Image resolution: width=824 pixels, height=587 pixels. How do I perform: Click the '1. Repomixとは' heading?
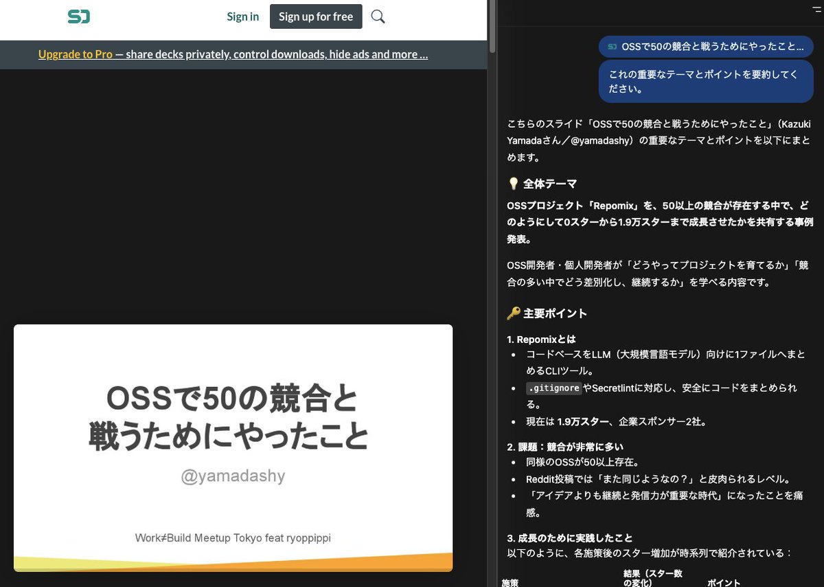(541, 340)
